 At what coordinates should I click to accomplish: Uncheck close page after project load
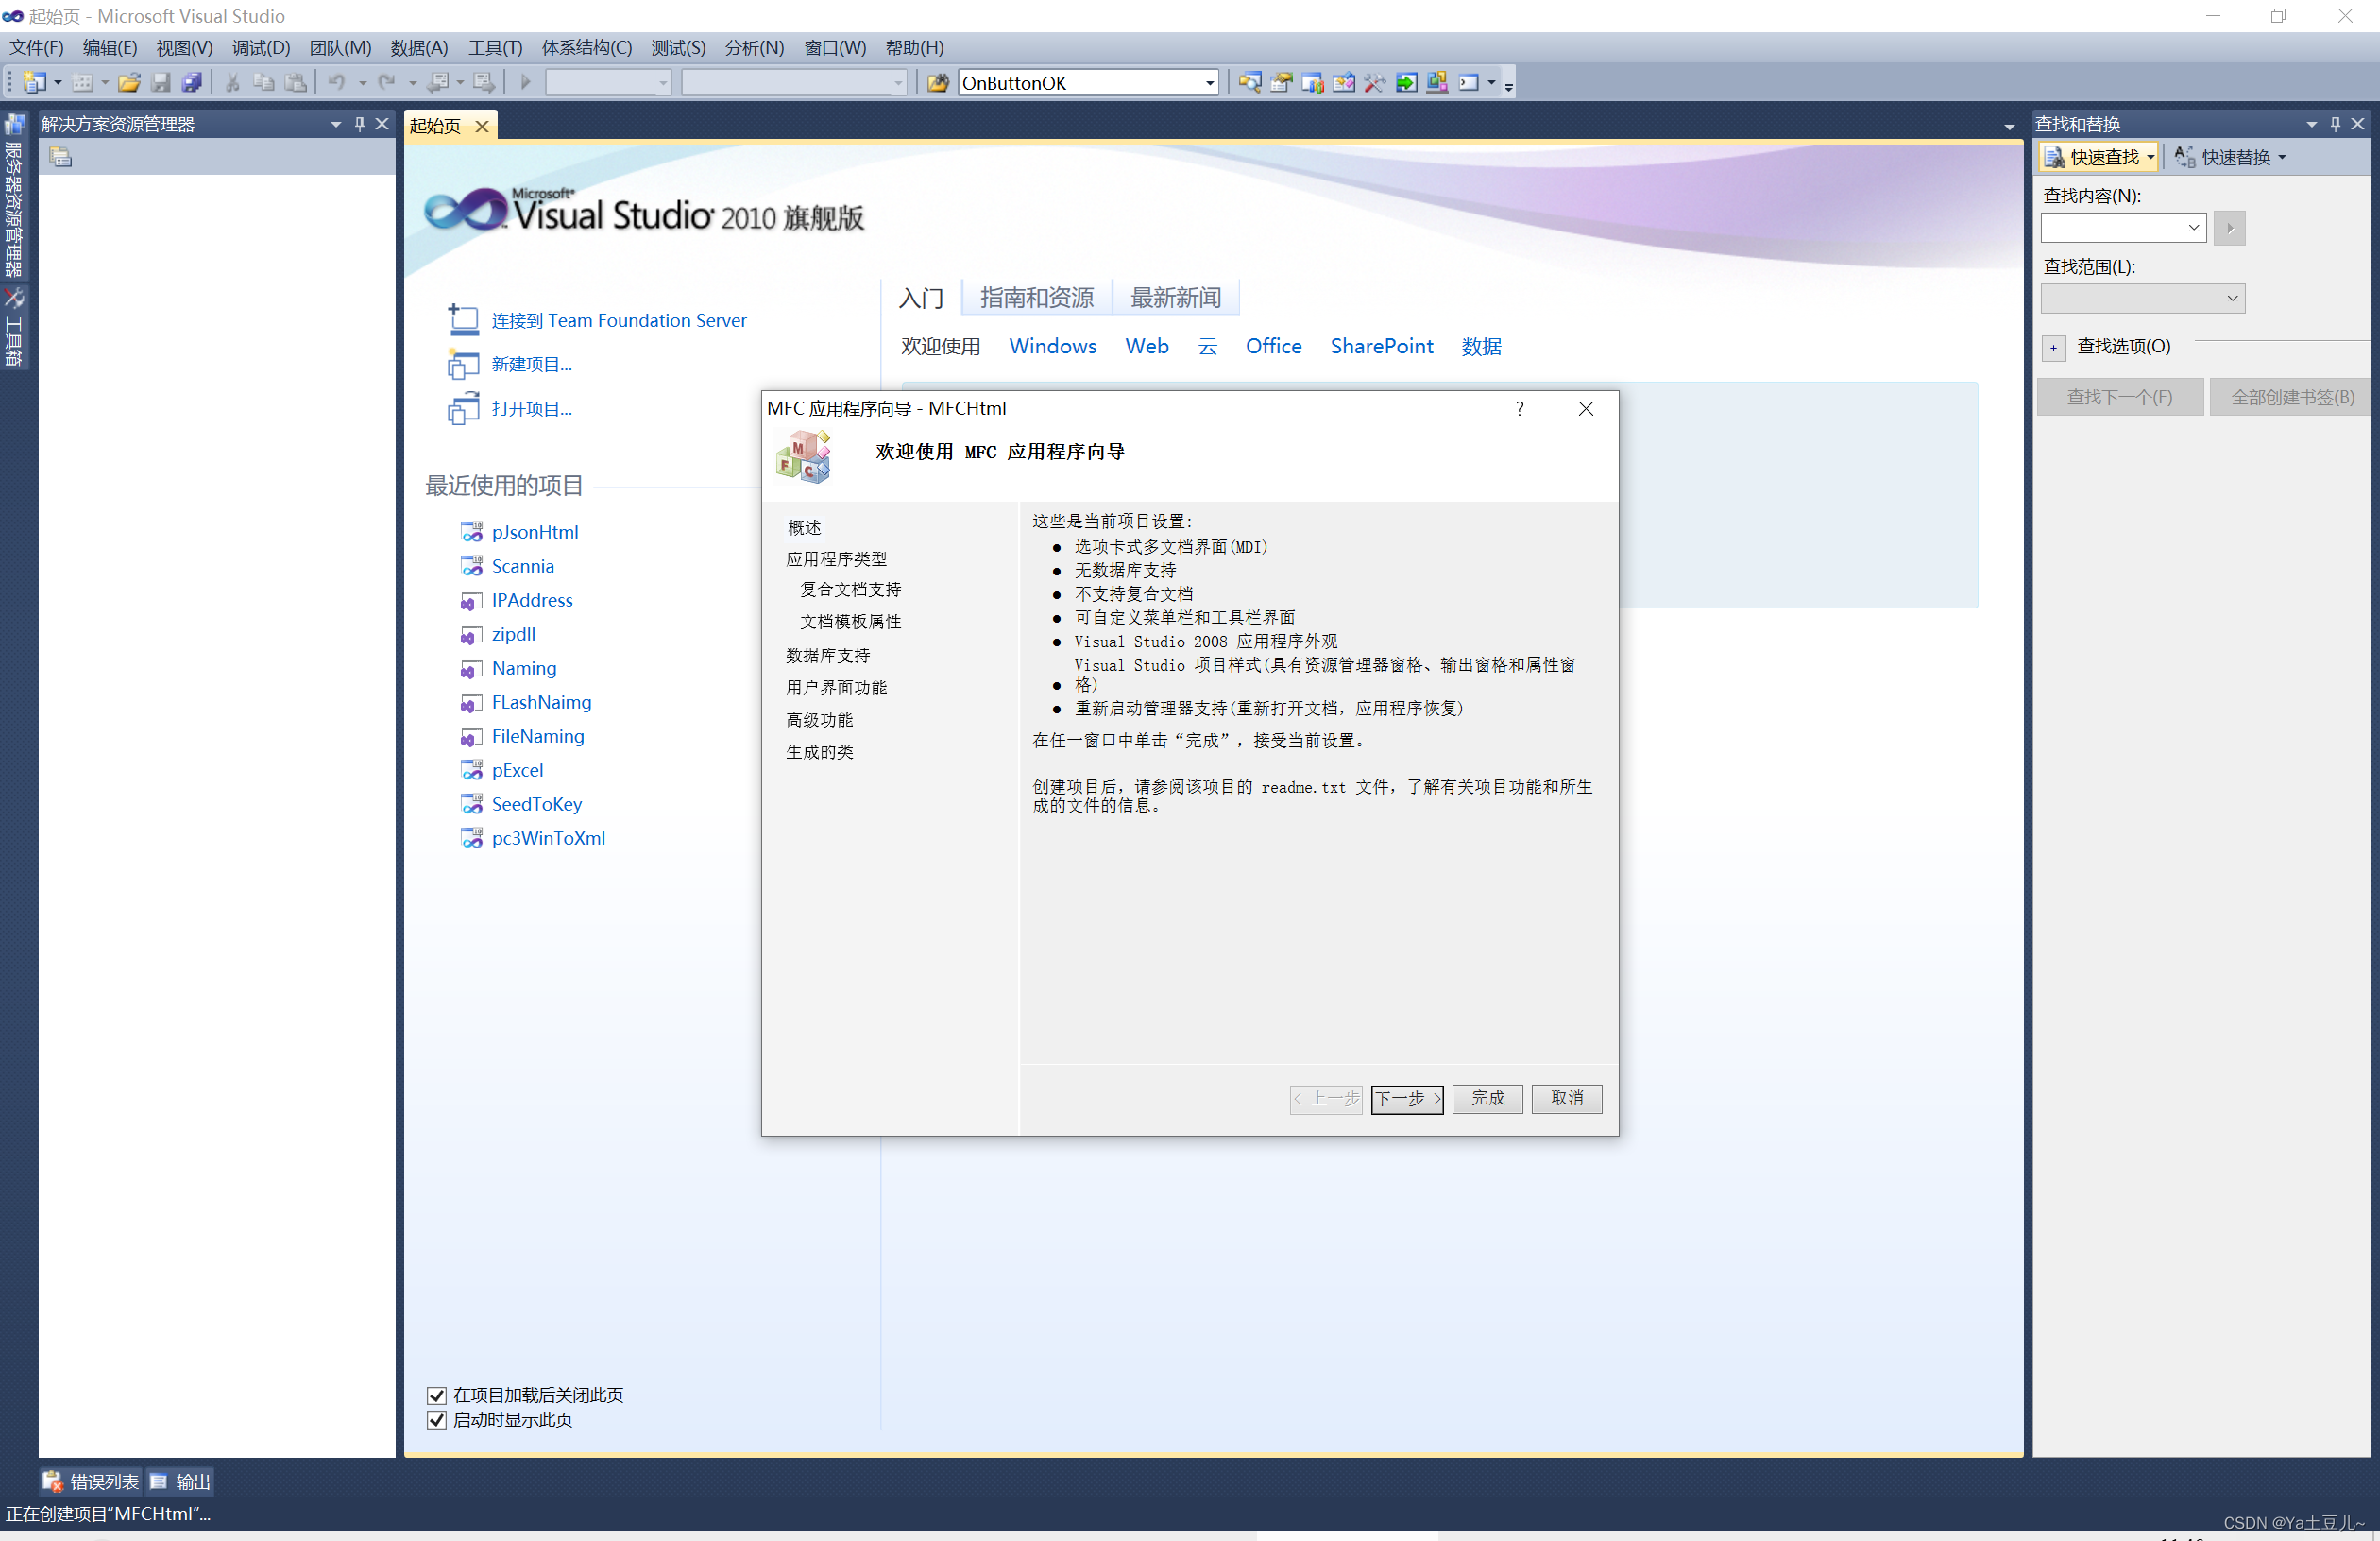[x=436, y=1395]
